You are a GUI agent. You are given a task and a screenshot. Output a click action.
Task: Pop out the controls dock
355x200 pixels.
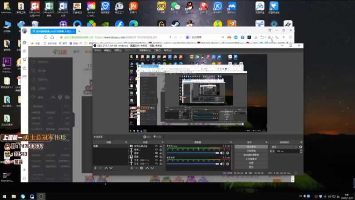pyautogui.click(x=267, y=142)
